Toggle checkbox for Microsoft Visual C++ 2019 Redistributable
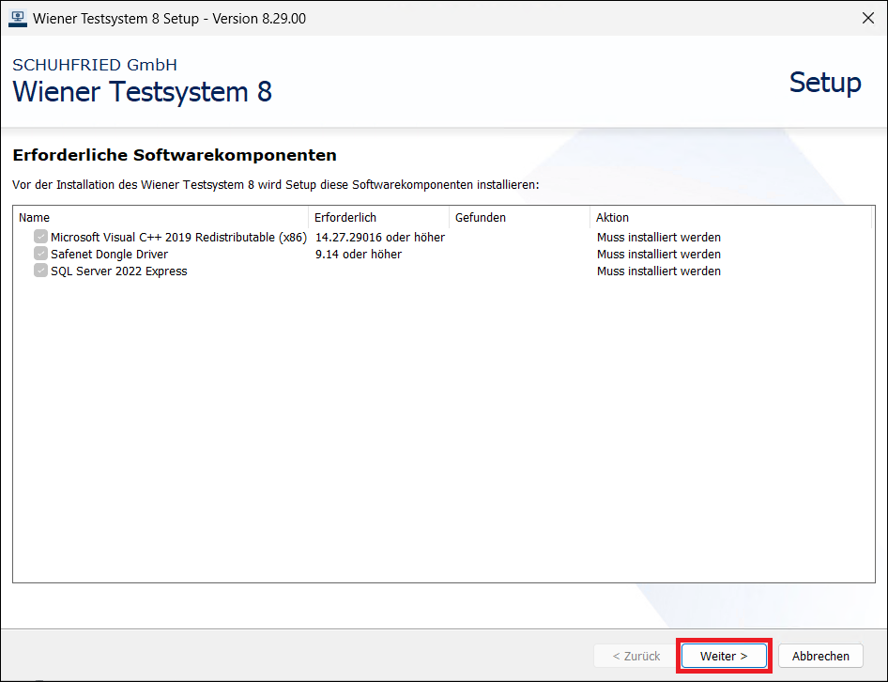 40,237
